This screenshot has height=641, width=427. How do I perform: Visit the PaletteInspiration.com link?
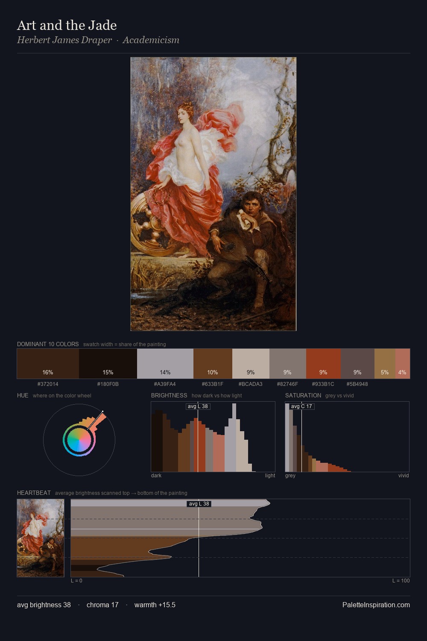(x=376, y=605)
